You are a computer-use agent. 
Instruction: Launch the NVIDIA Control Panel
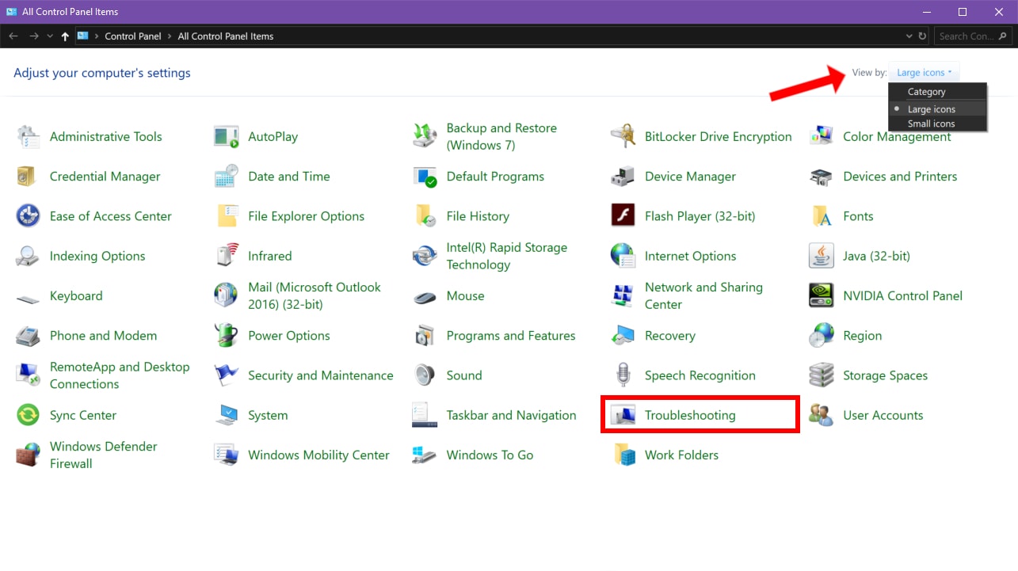(x=903, y=295)
